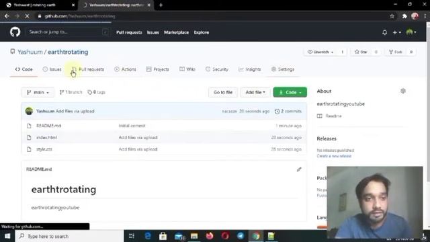The height and width of the screenshot is (242, 430).
Task: Open the 'Initial commit' message link
Action: tap(132, 126)
